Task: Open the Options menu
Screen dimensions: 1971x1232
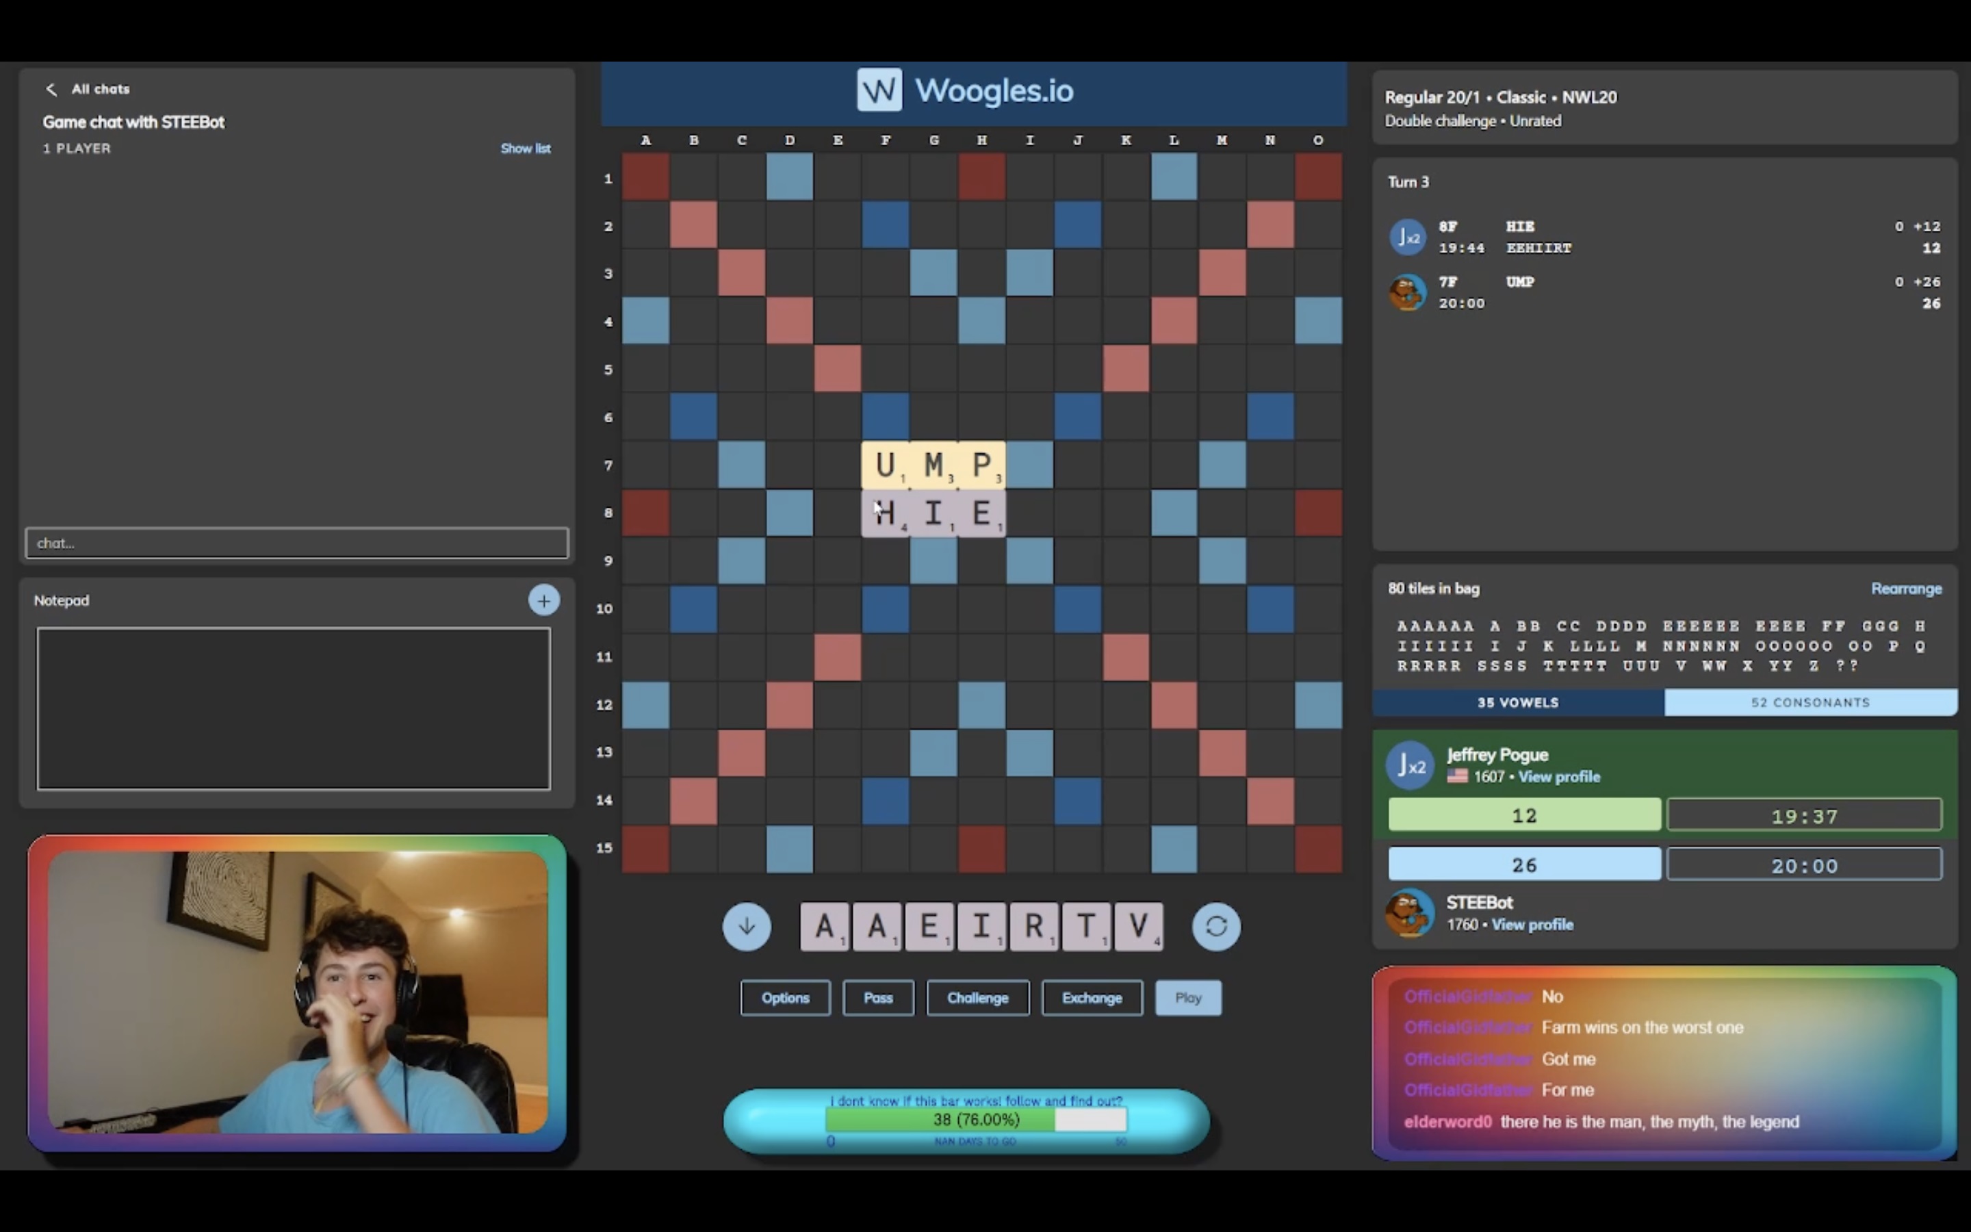Action: click(x=785, y=998)
